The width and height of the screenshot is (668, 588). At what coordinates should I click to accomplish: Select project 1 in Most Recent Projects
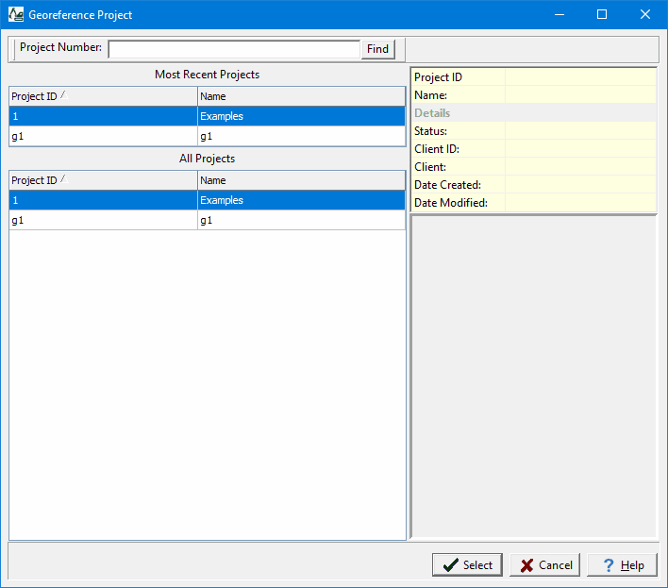pos(102,116)
